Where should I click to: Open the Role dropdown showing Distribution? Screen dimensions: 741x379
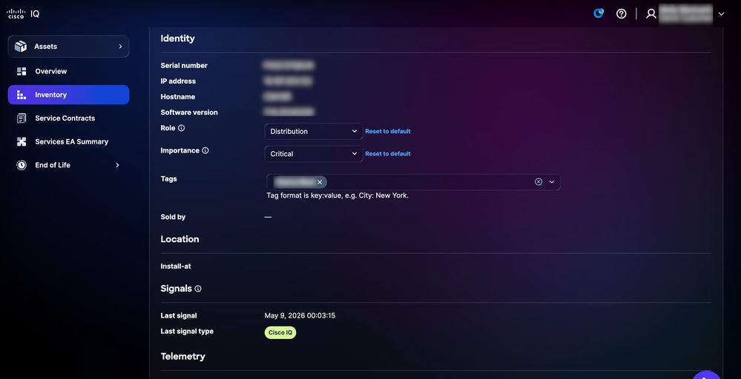(313, 132)
